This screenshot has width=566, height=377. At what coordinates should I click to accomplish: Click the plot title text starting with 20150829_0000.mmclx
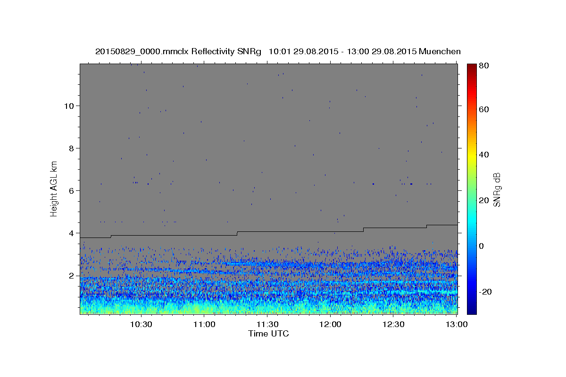pyautogui.click(x=278, y=51)
